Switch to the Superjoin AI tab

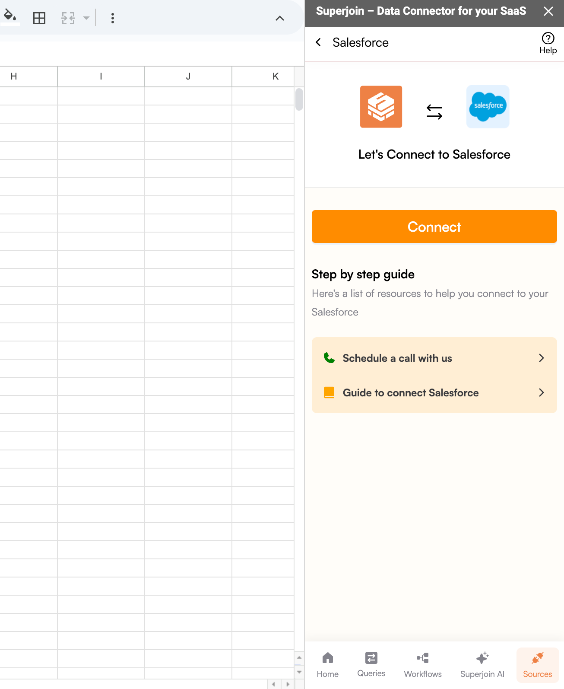point(482,665)
